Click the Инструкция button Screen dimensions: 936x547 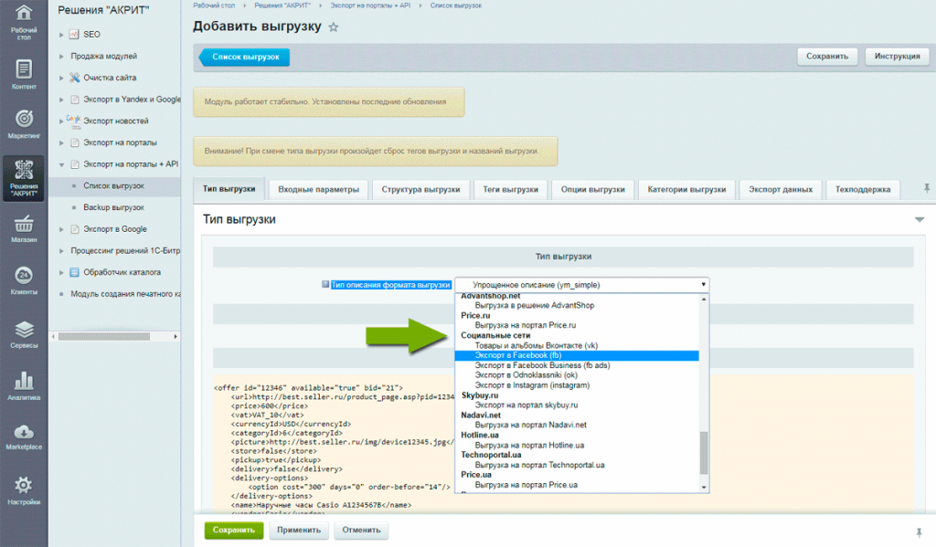[897, 57]
